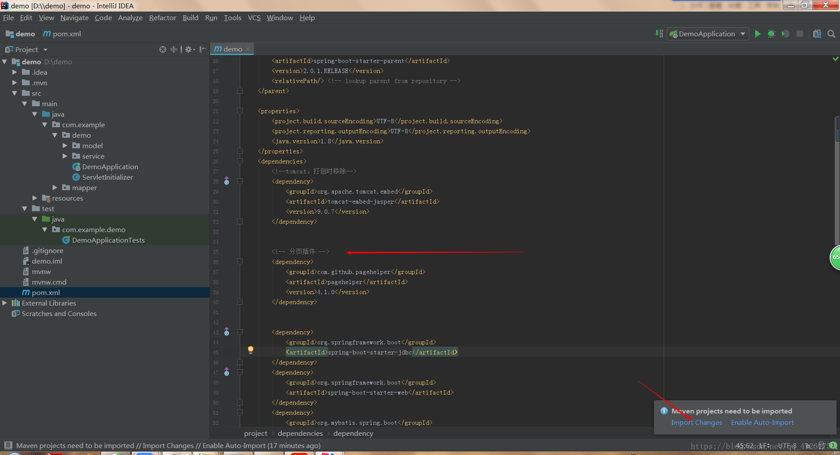Expand the model package
The image size is (840, 455).
[x=65, y=146]
